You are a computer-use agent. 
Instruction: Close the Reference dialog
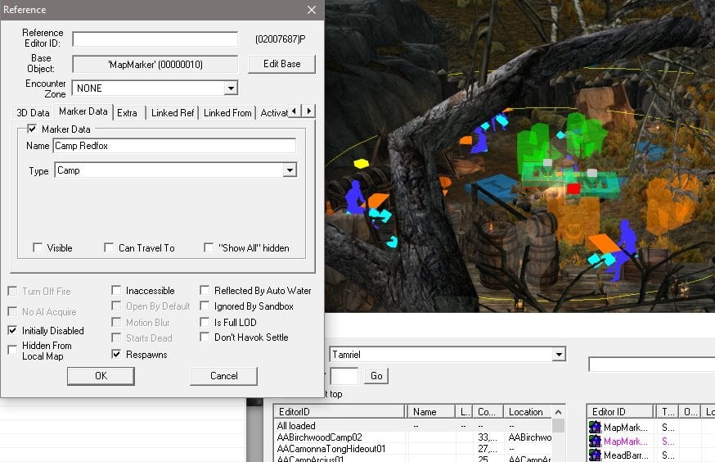pyautogui.click(x=312, y=10)
